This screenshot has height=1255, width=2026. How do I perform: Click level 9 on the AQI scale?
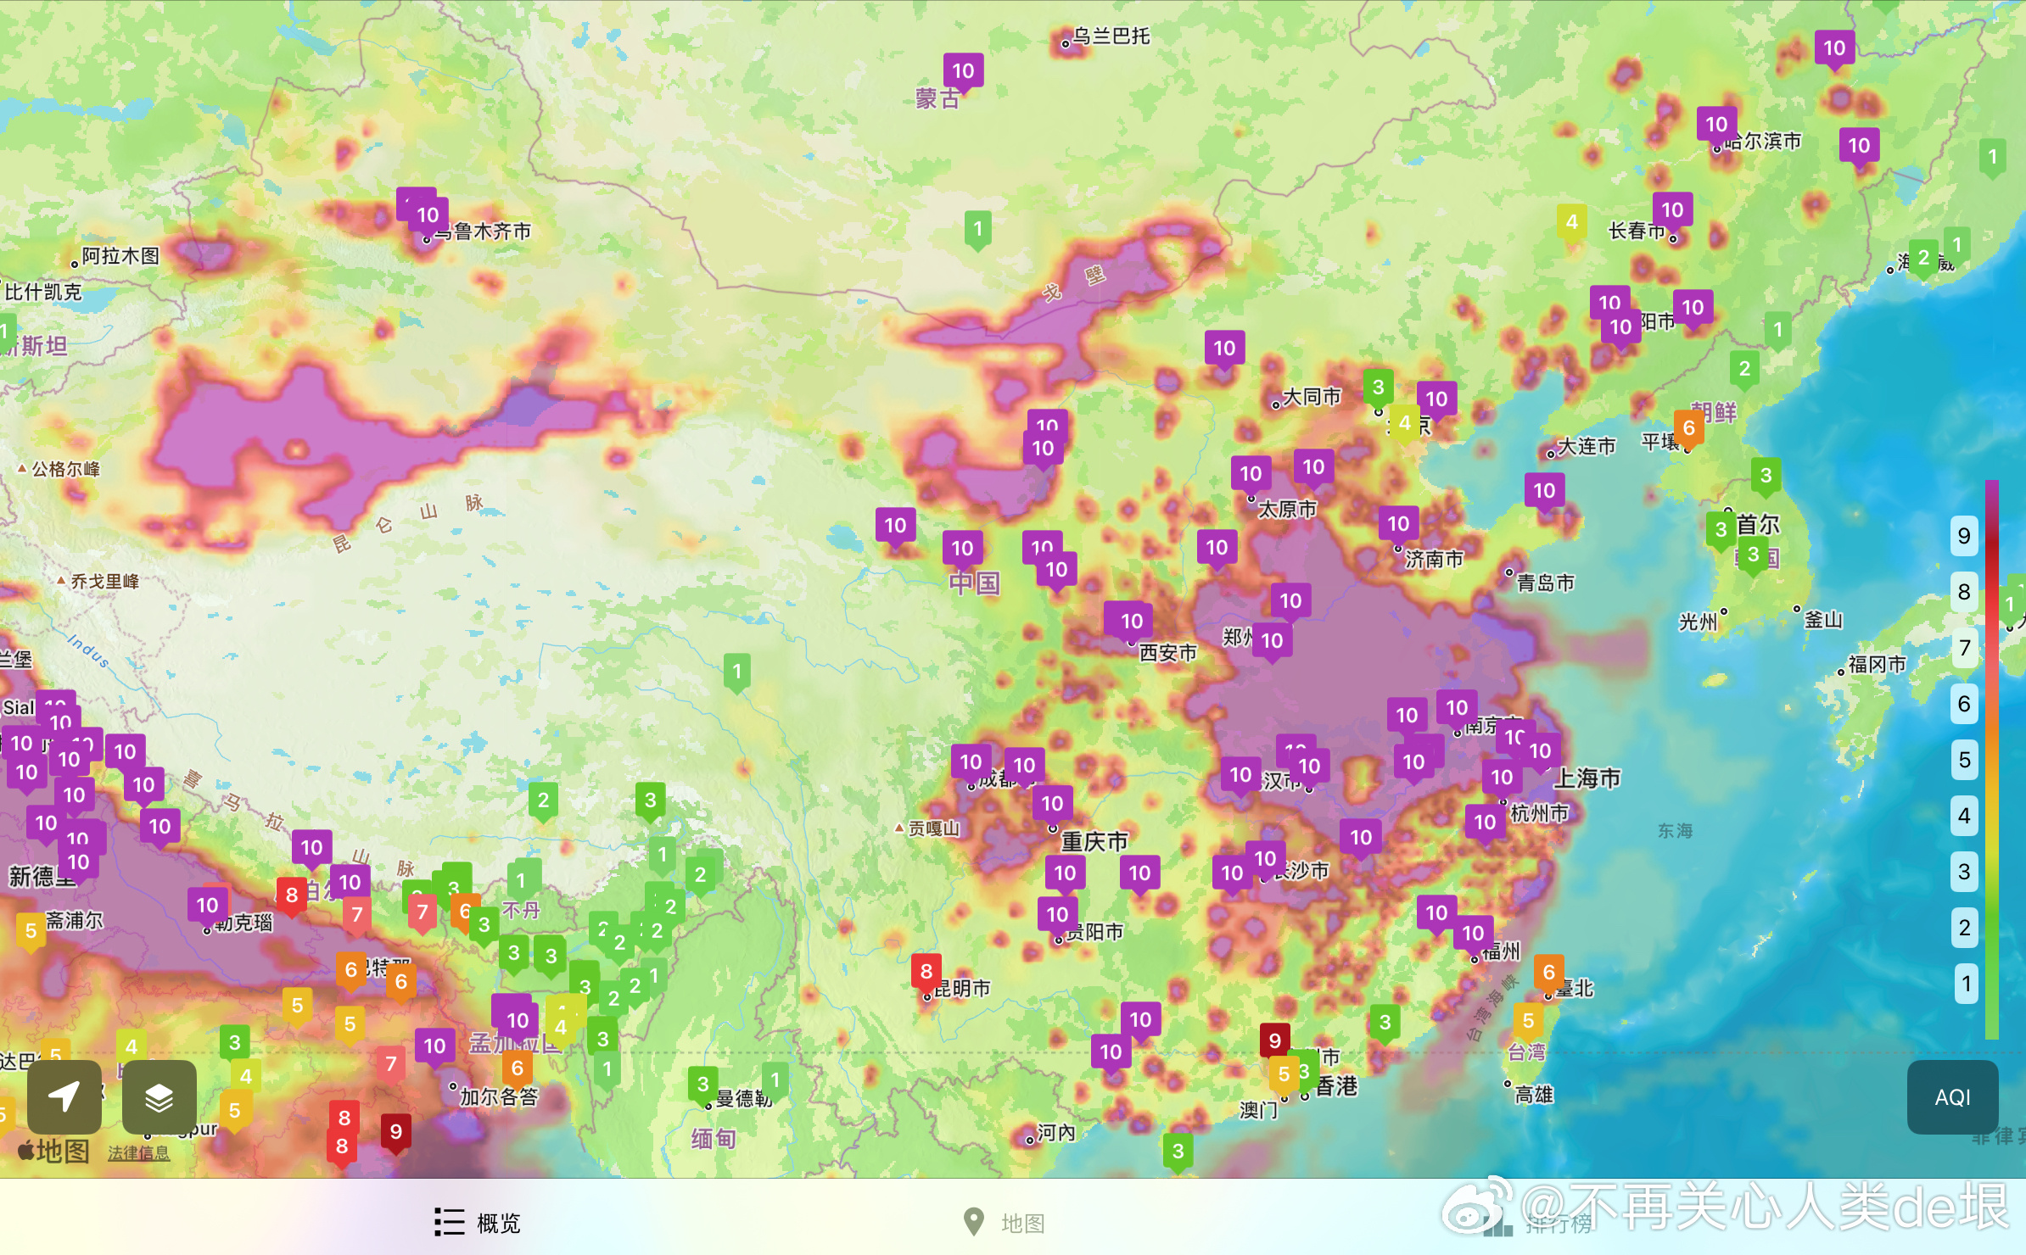[1964, 536]
